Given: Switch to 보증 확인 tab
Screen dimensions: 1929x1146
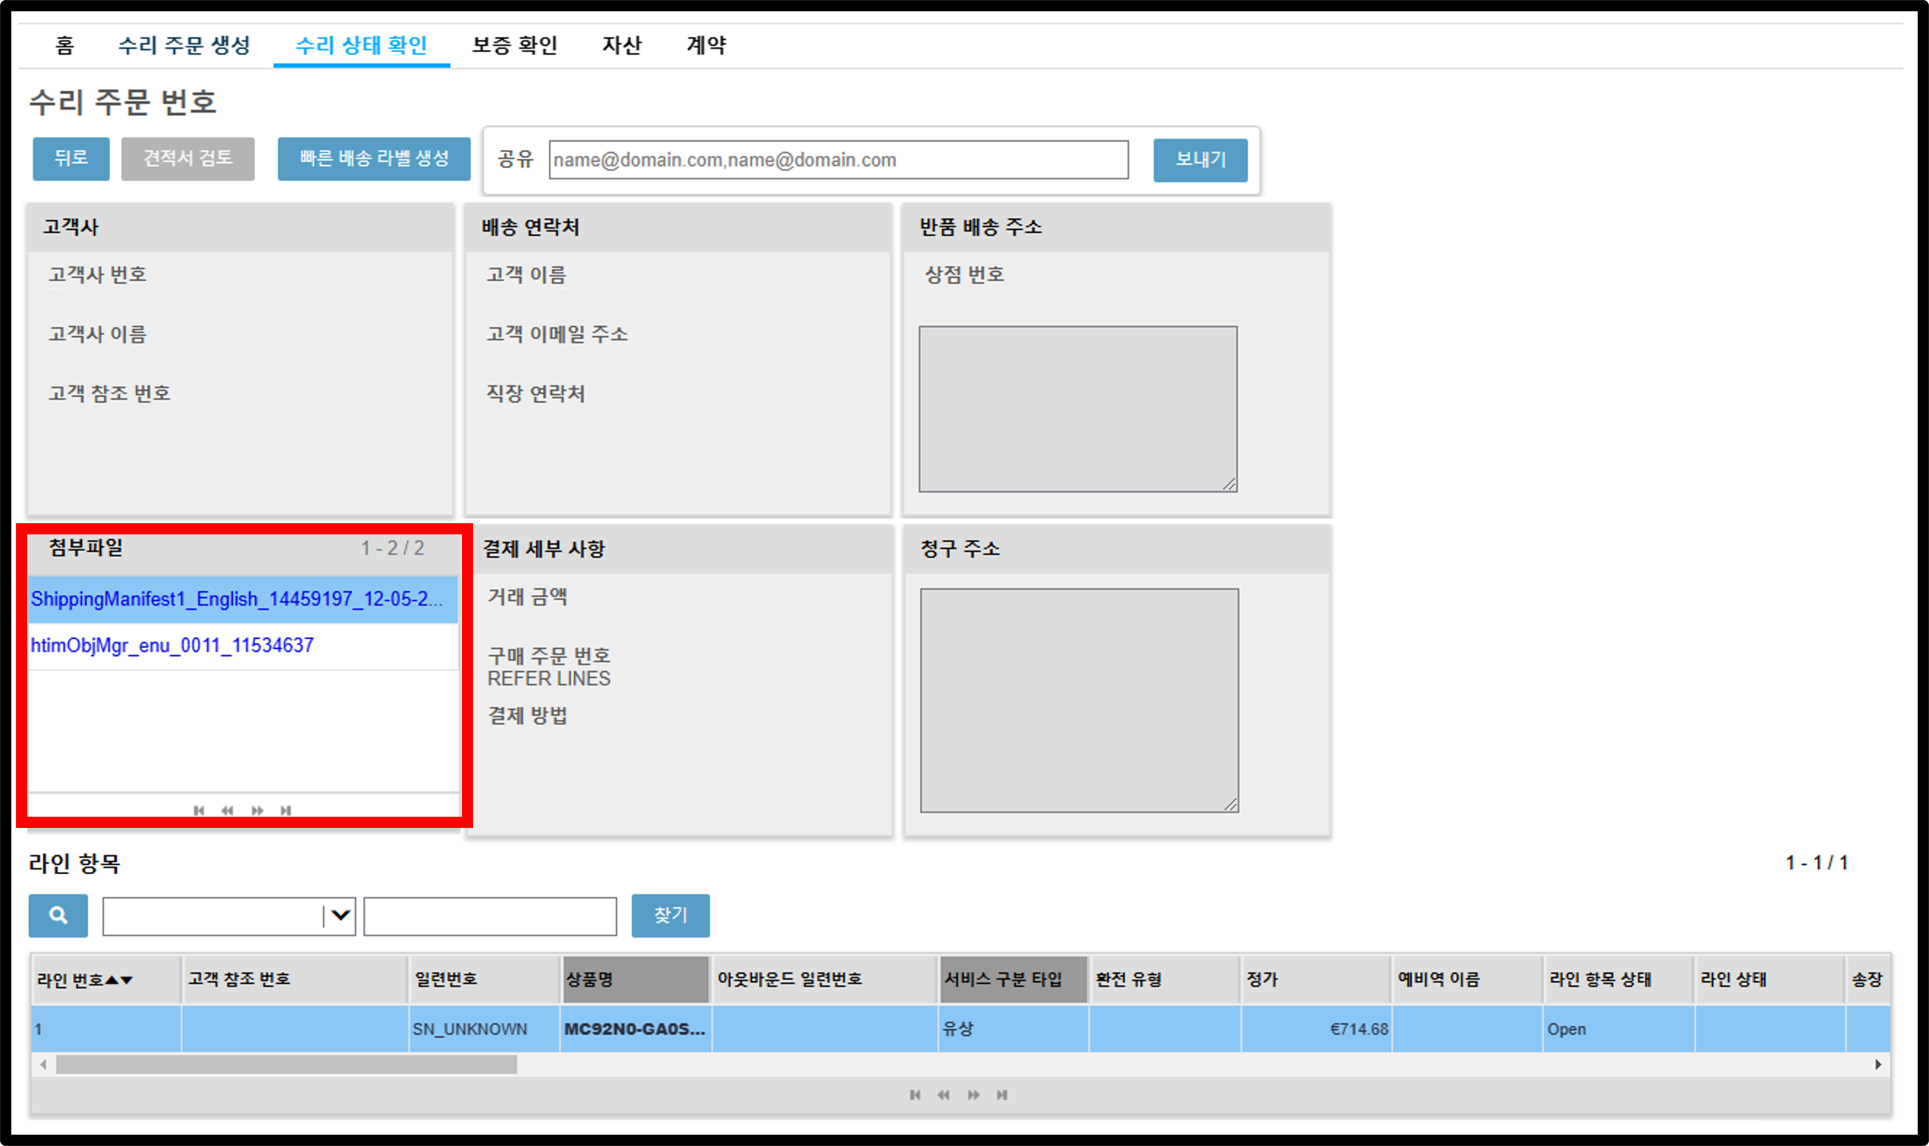Looking at the screenshot, I should (x=515, y=46).
